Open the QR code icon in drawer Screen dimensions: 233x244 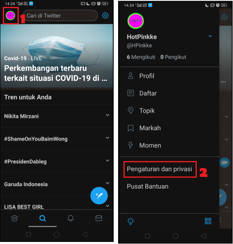(x=208, y=221)
